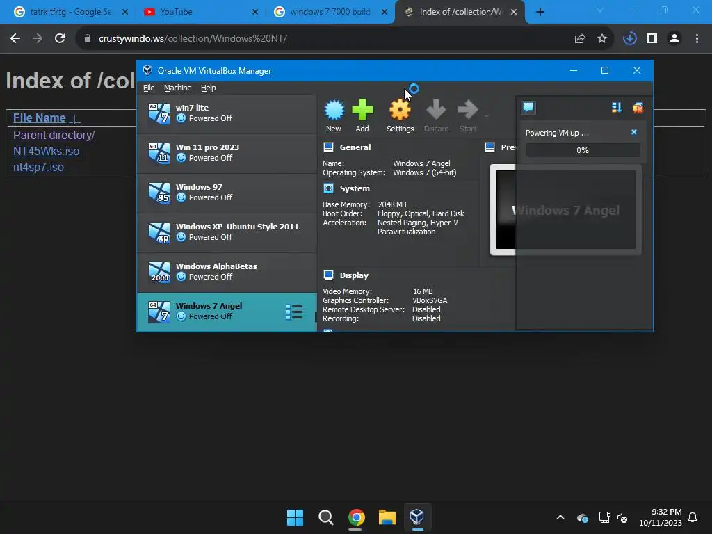Toggle the notification center speech-bubble icon
This screenshot has height=534, width=712.
(x=528, y=108)
